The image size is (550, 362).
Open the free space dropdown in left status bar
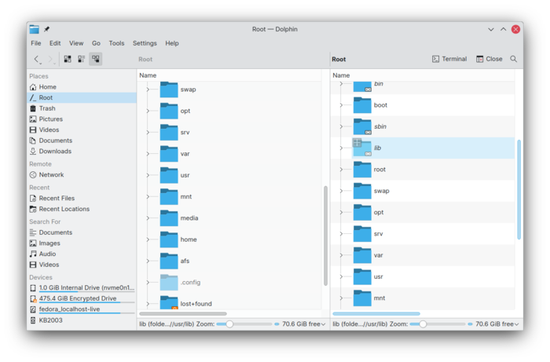tap(303, 324)
